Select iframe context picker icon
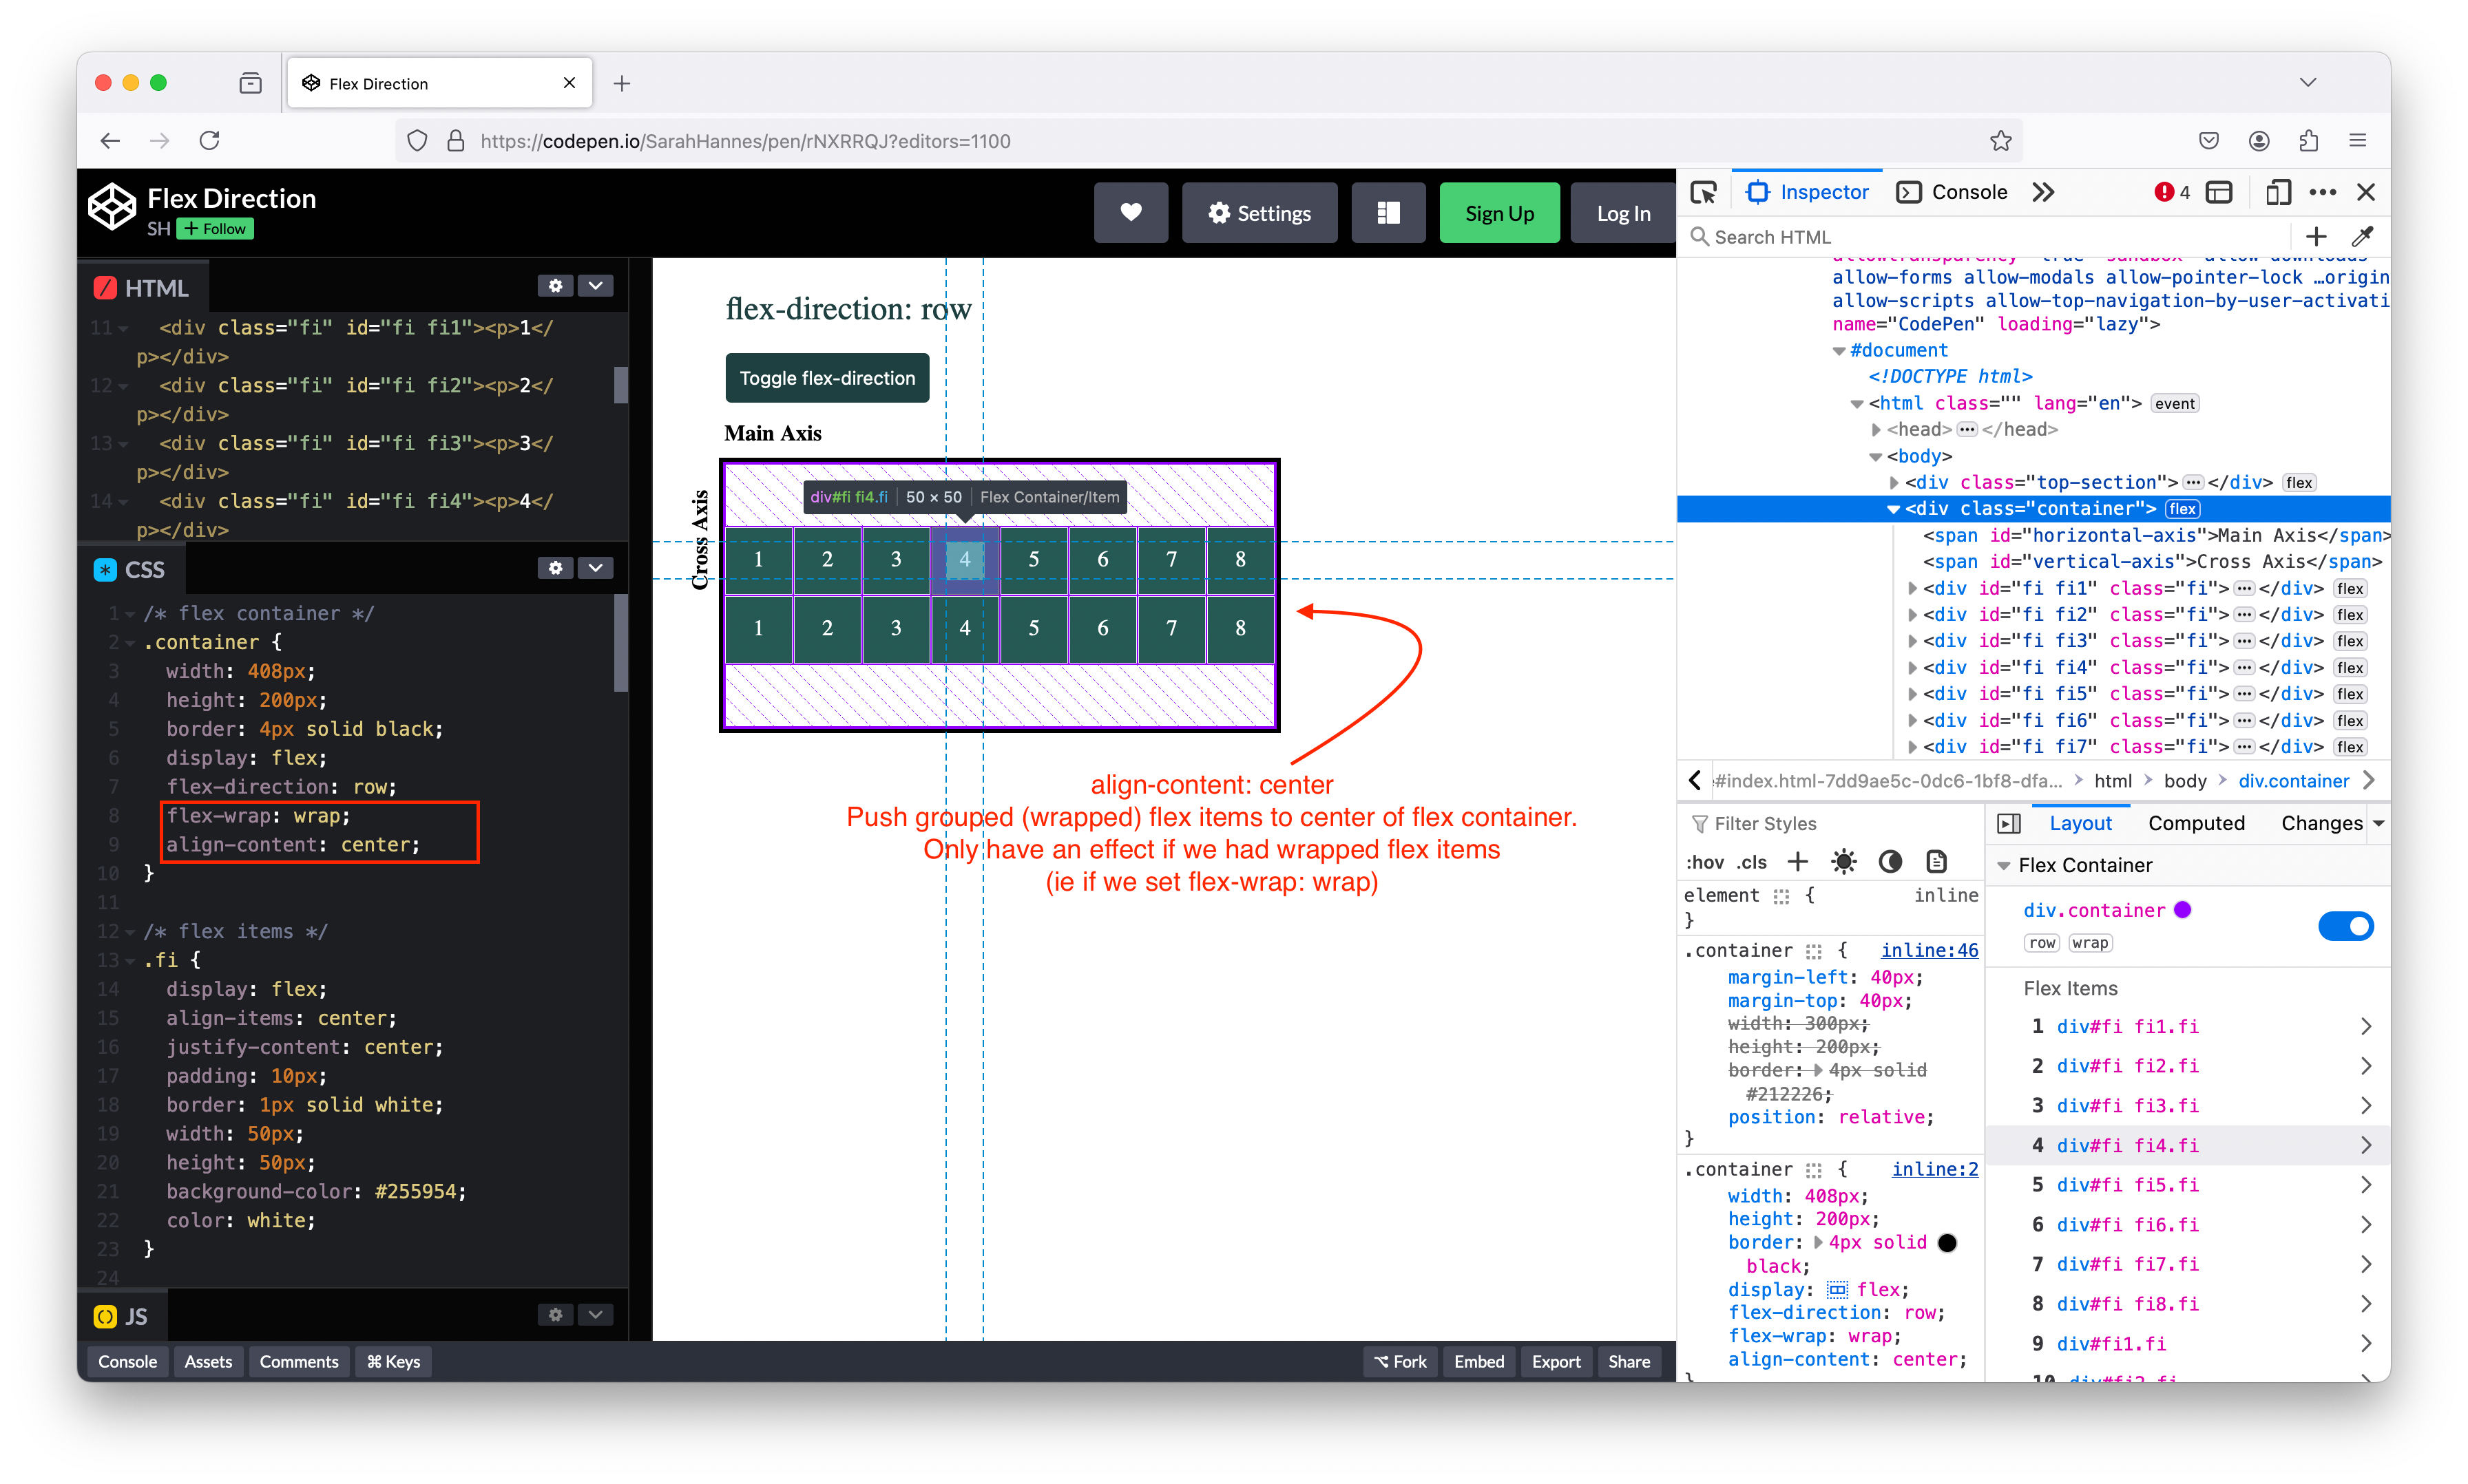Screen dimensions: 2468x1484 pyautogui.click(x=2220, y=192)
